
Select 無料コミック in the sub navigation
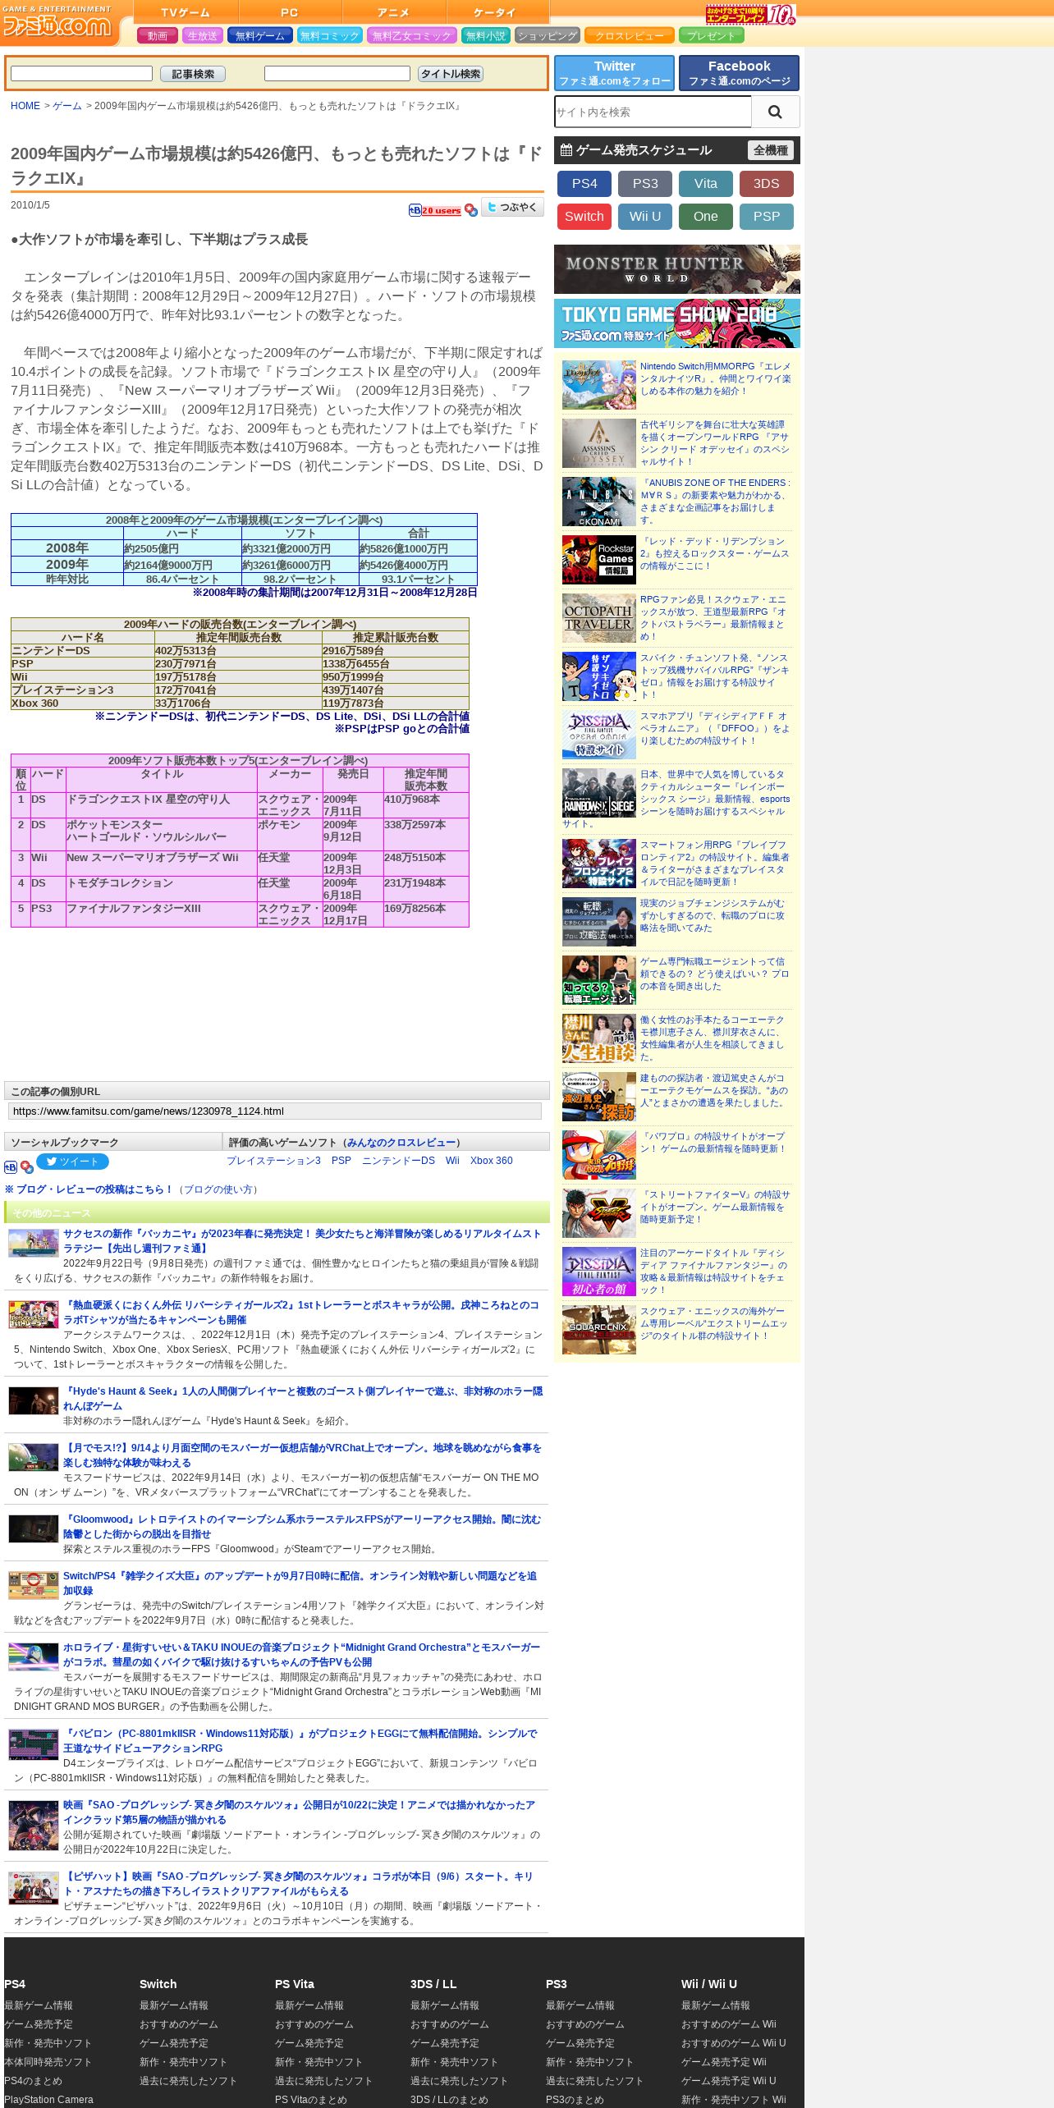(x=330, y=35)
